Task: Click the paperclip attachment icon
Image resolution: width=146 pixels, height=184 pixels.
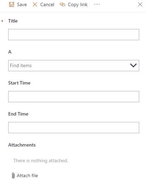Action: pyautogui.click(x=13, y=175)
